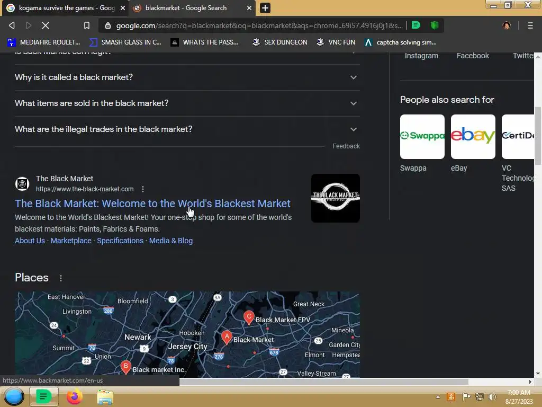542x407 pixels.
Task: Click the Feedback link
Action: (x=346, y=146)
